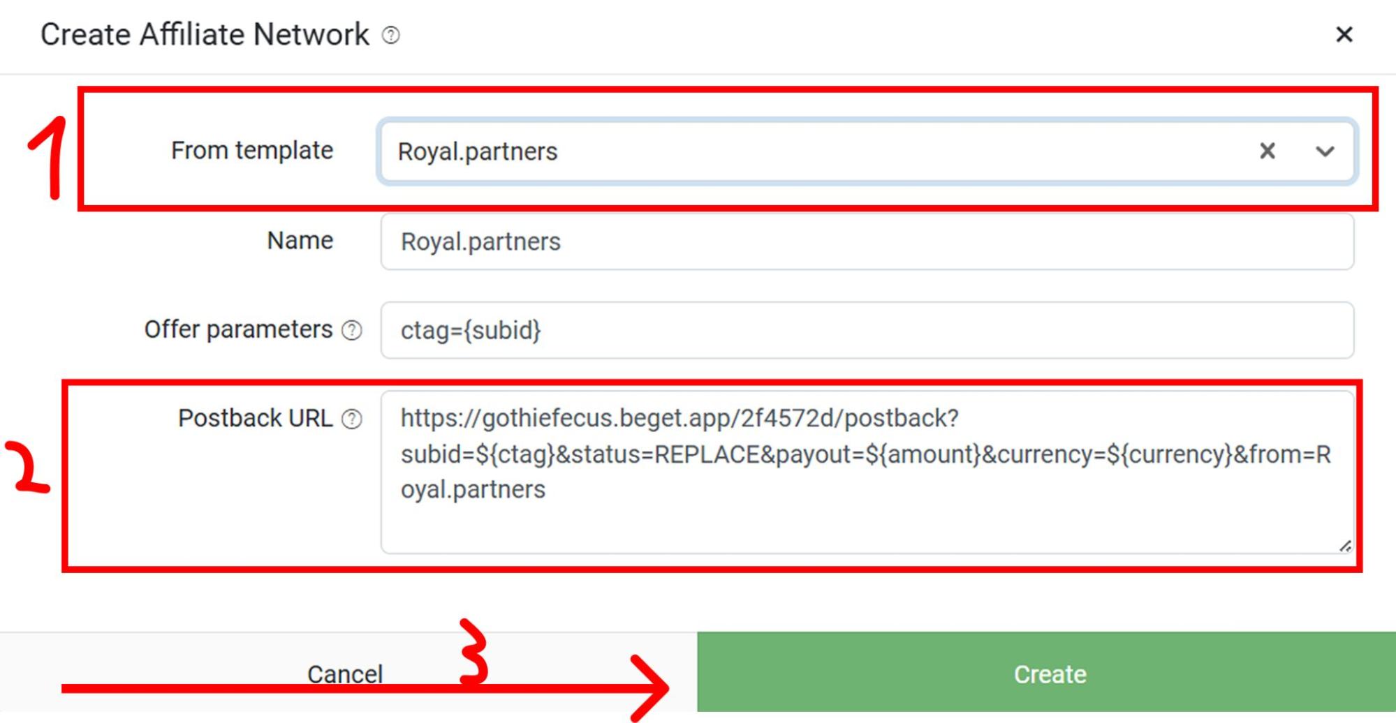Click the Postback URL textarea resize handle
The height and width of the screenshot is (723, 1396).
pos(1345,546)
